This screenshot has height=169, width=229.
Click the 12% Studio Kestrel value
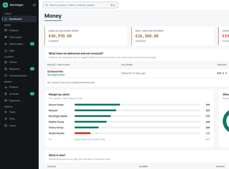click(208, 133)
